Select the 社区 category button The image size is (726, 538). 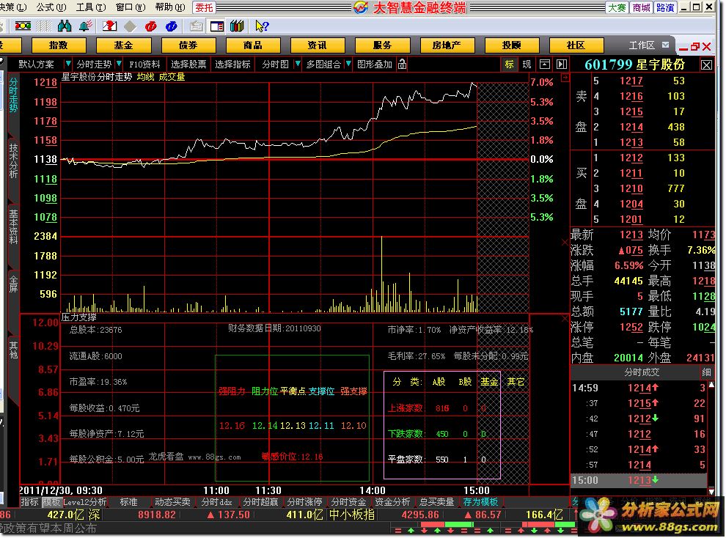click(x=576, y=45)
